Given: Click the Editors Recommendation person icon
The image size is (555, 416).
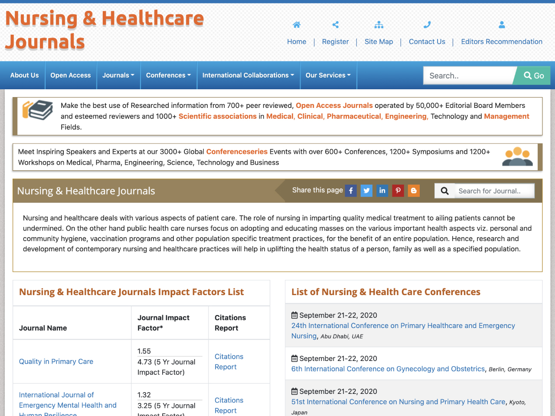Looking at the screenshot, I should 502,25.
